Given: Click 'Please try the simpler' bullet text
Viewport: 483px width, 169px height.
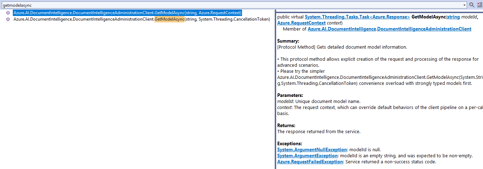Looking at the screenshot, I should [301, 71].
